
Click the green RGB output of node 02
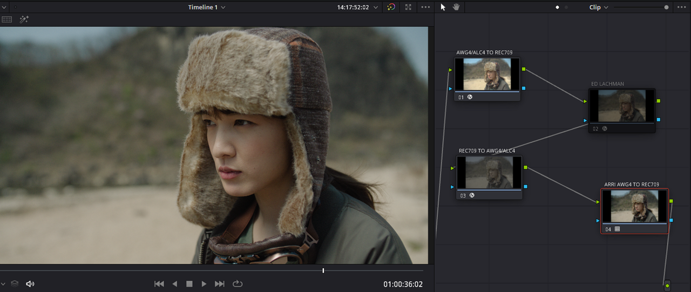[658, 101]
